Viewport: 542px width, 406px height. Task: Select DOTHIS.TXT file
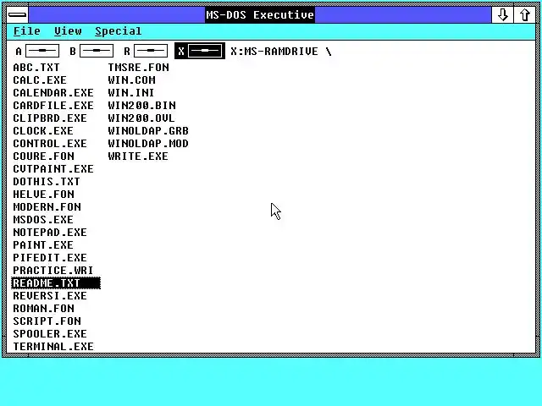[x=47, y=182]
